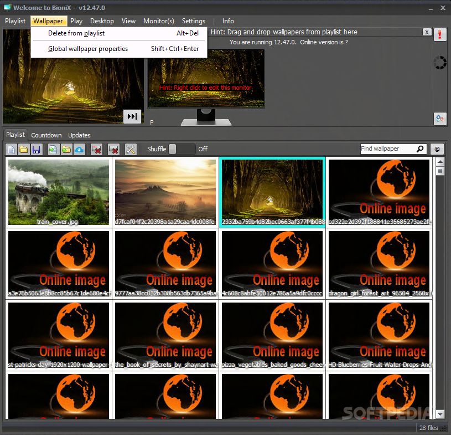The image size is (451, 435).
Task: Select the HD-Blueberries-Fruit-Water-Drops thumbnail
Action: [x=379, y=335]
